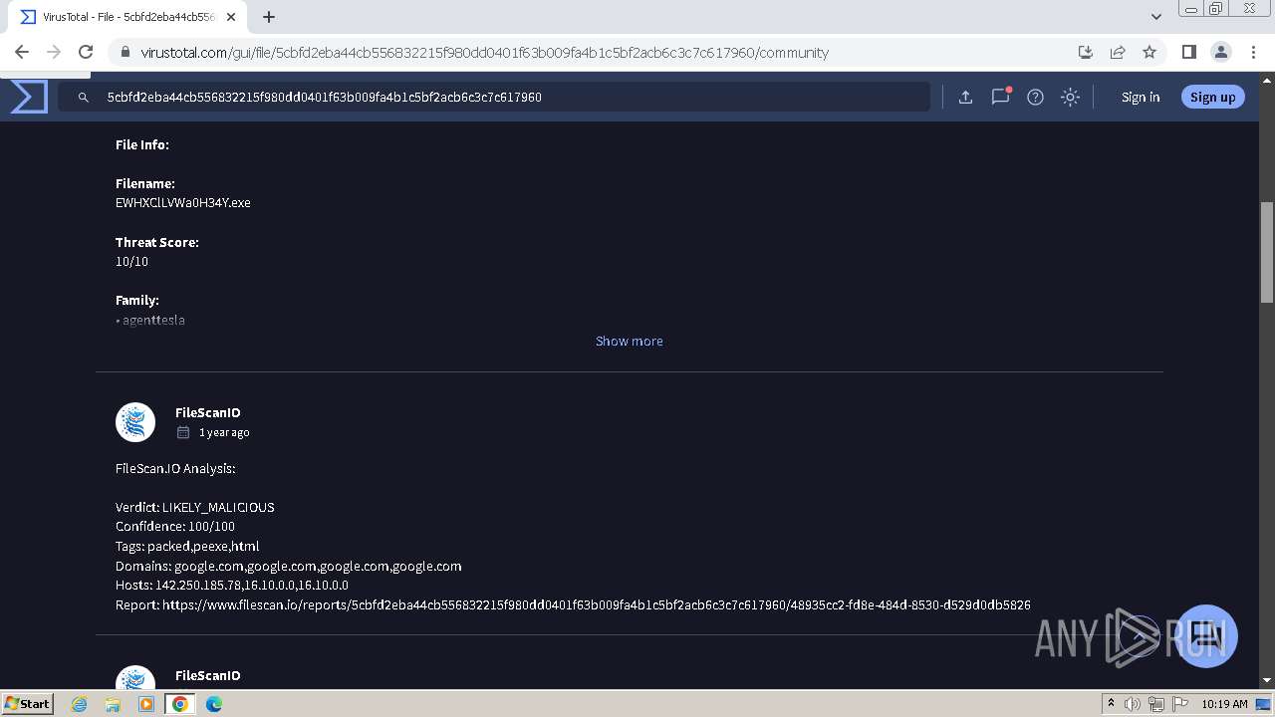Click the volume speaker tray icon
1275x717 pixels.
(x=1133, y=704)
